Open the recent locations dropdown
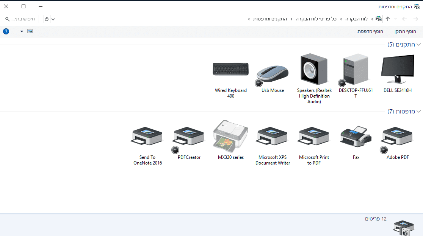The height and width of the screenshot is (236, 423). pyautogui.click(x=395, y=19)
